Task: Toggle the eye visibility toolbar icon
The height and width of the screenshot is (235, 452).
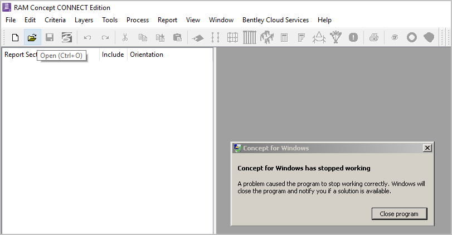Action: click(395, 37)
